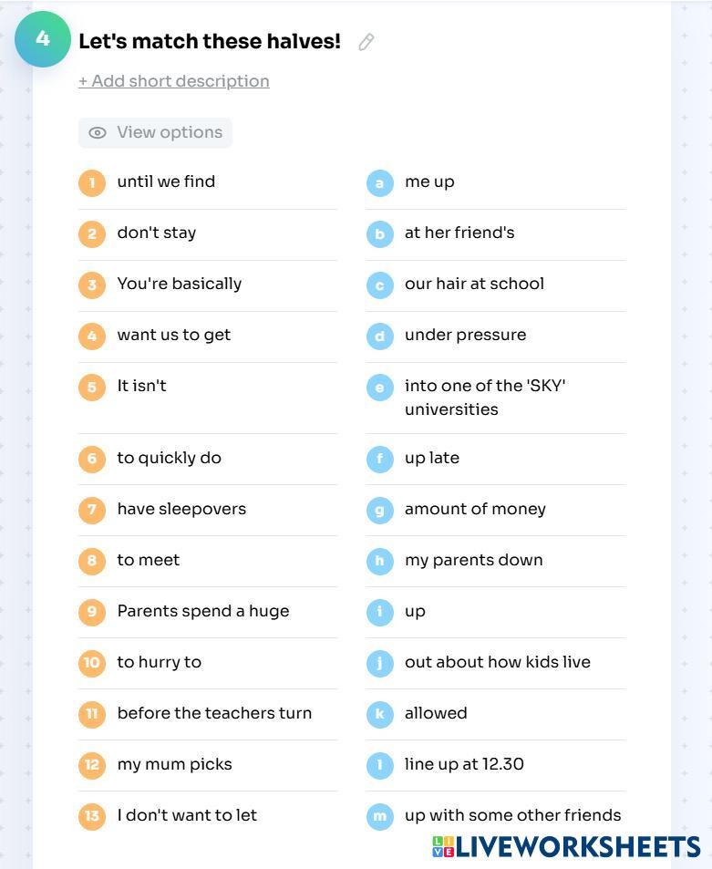This screenshot has height=869, width=712.
Task: Open the Liveworksheets logo link
Action: pyautogui.click(x=566, y=847)
